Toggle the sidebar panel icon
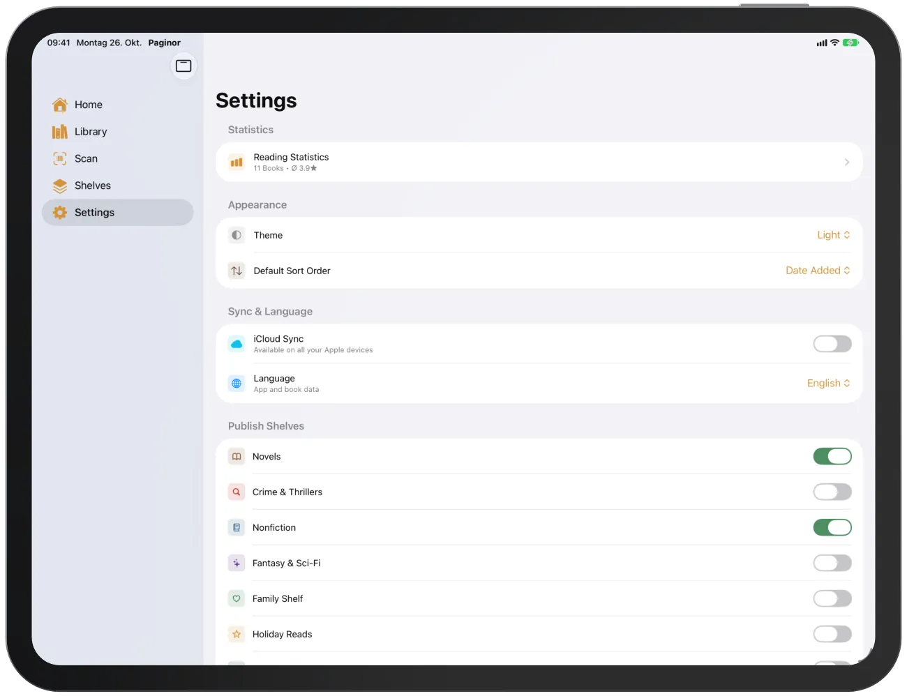The image size is (907, 696). pos(183,66)
